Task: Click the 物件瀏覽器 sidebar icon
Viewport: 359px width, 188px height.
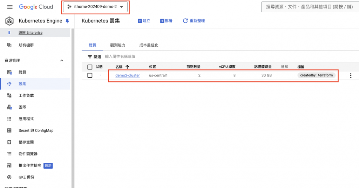Action: pos(9,154)
